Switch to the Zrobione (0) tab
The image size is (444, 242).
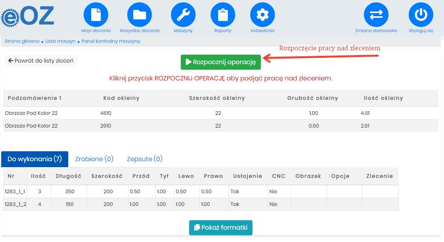tap(94, 159)
